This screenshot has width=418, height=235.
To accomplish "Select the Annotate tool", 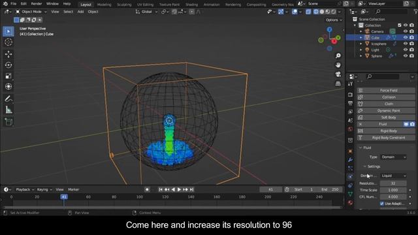I will click(8, 99).
